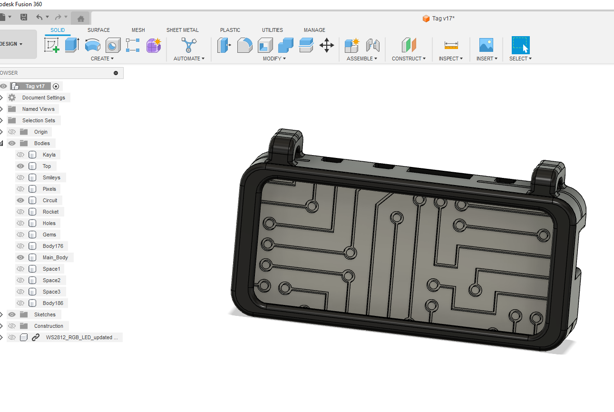Switch to the Sheet Metal tab

tap(183, 30)
